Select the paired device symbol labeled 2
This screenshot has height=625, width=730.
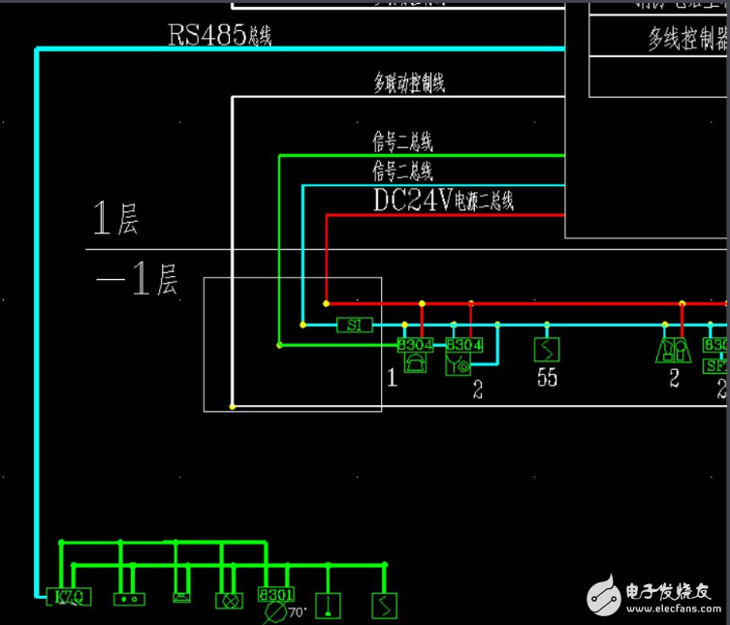click(674, 350)
